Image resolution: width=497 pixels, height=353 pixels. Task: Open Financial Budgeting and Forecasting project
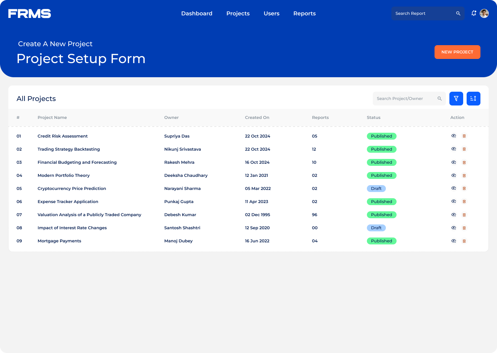pyautogui.click(x=77, y=162)
